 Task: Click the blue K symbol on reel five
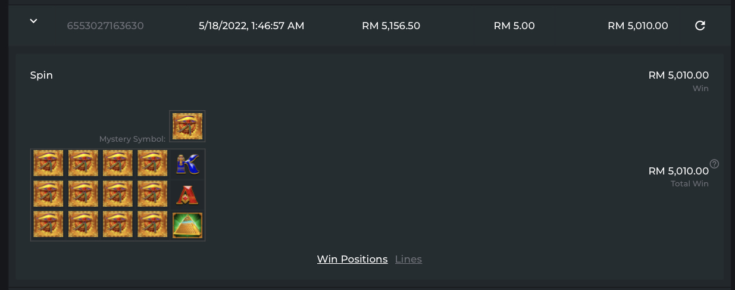pos(187,164)
